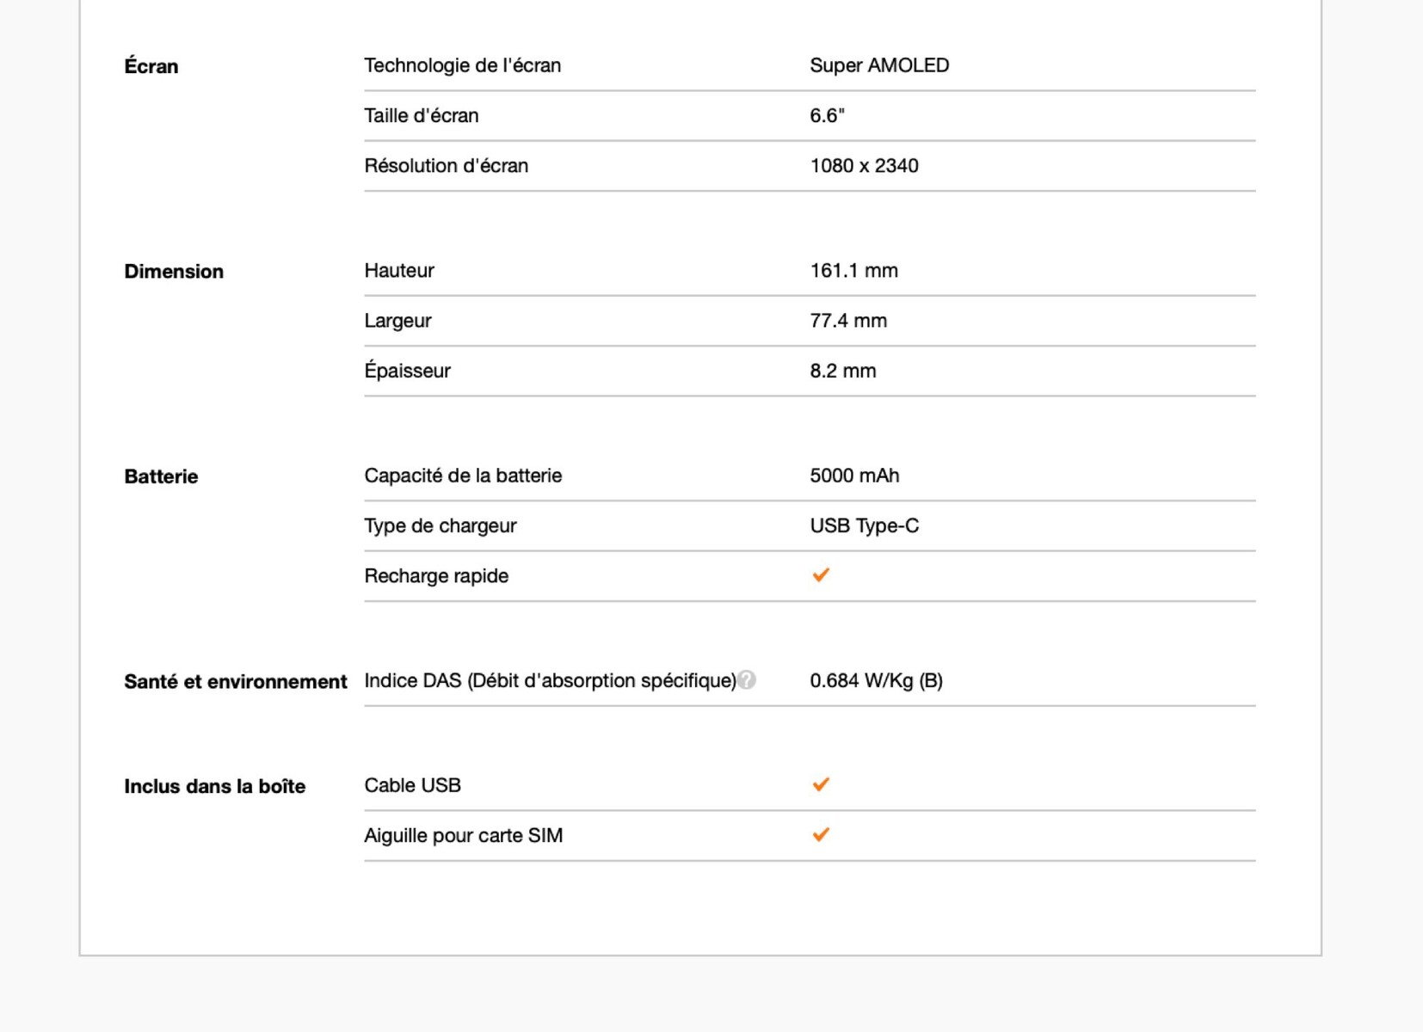Click the Batterie section heading

click(161, 476)
